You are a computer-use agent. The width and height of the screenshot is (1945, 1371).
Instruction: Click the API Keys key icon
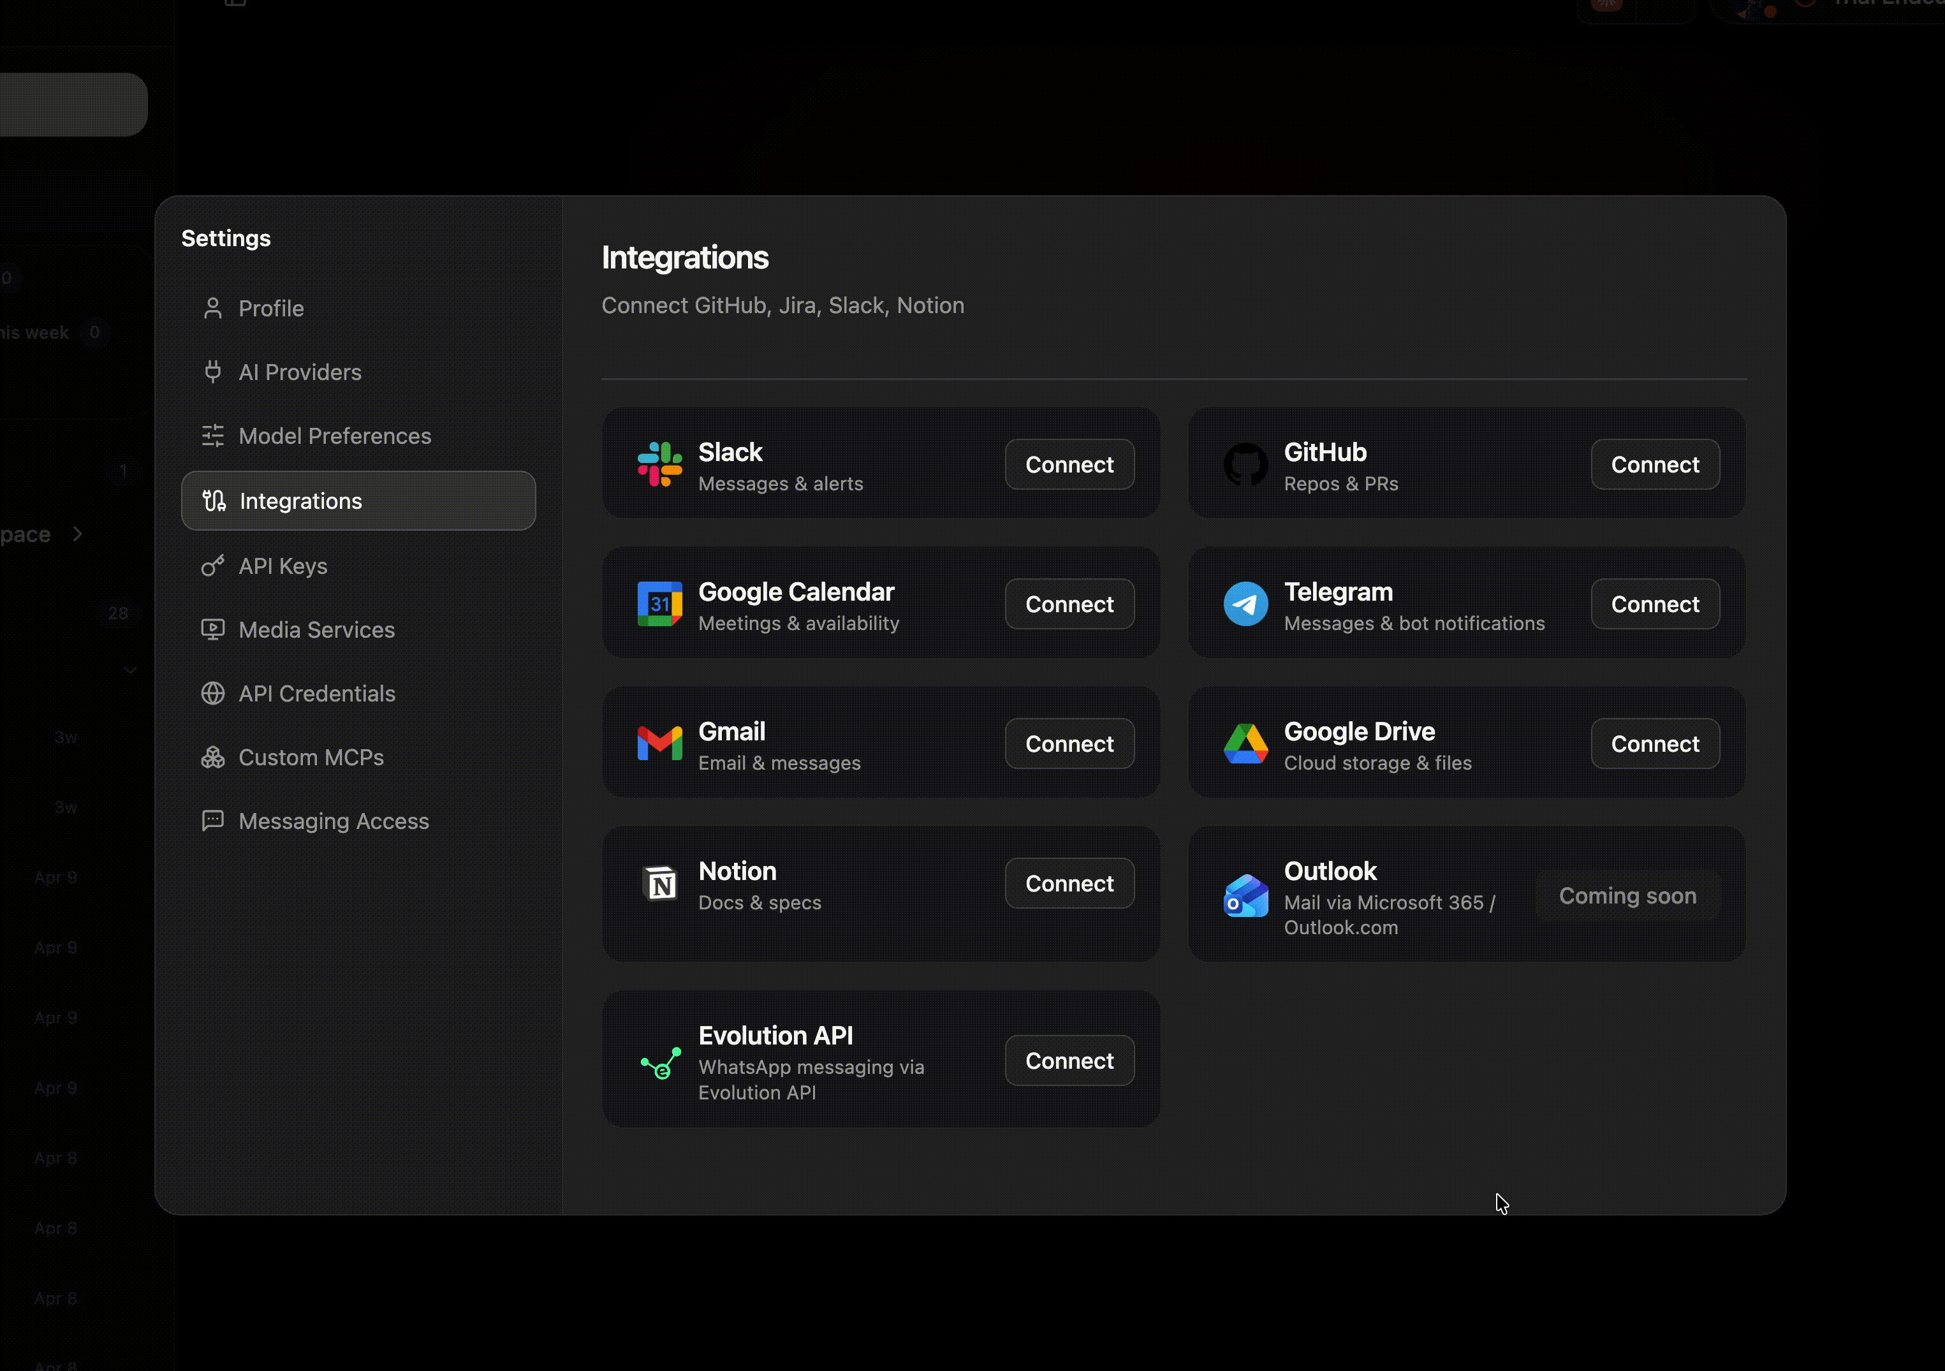point(212,566)
